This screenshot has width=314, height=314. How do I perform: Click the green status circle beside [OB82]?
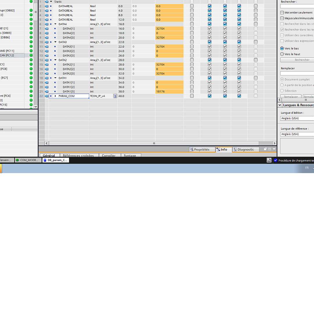31,10
